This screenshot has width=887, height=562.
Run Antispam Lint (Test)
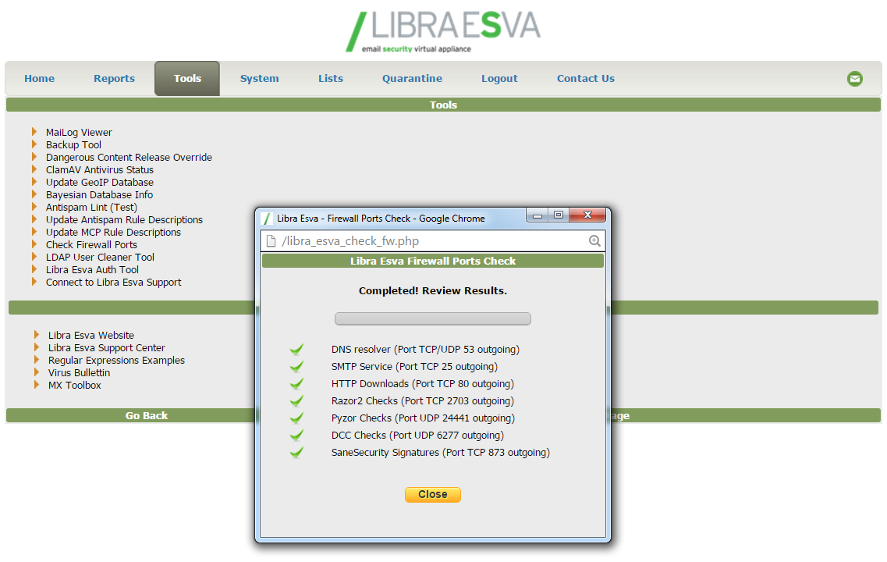pyautogui.click(x=91, y=207)
